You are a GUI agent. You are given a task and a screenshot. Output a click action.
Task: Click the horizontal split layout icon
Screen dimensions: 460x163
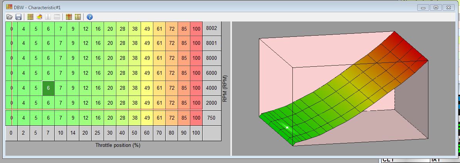pos(57,17)
